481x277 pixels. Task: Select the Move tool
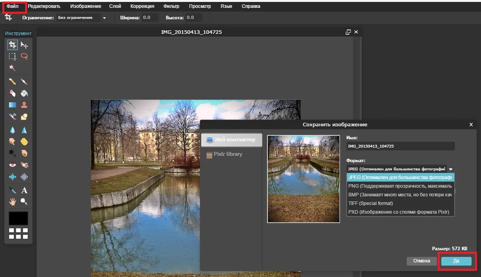(24, 45)
